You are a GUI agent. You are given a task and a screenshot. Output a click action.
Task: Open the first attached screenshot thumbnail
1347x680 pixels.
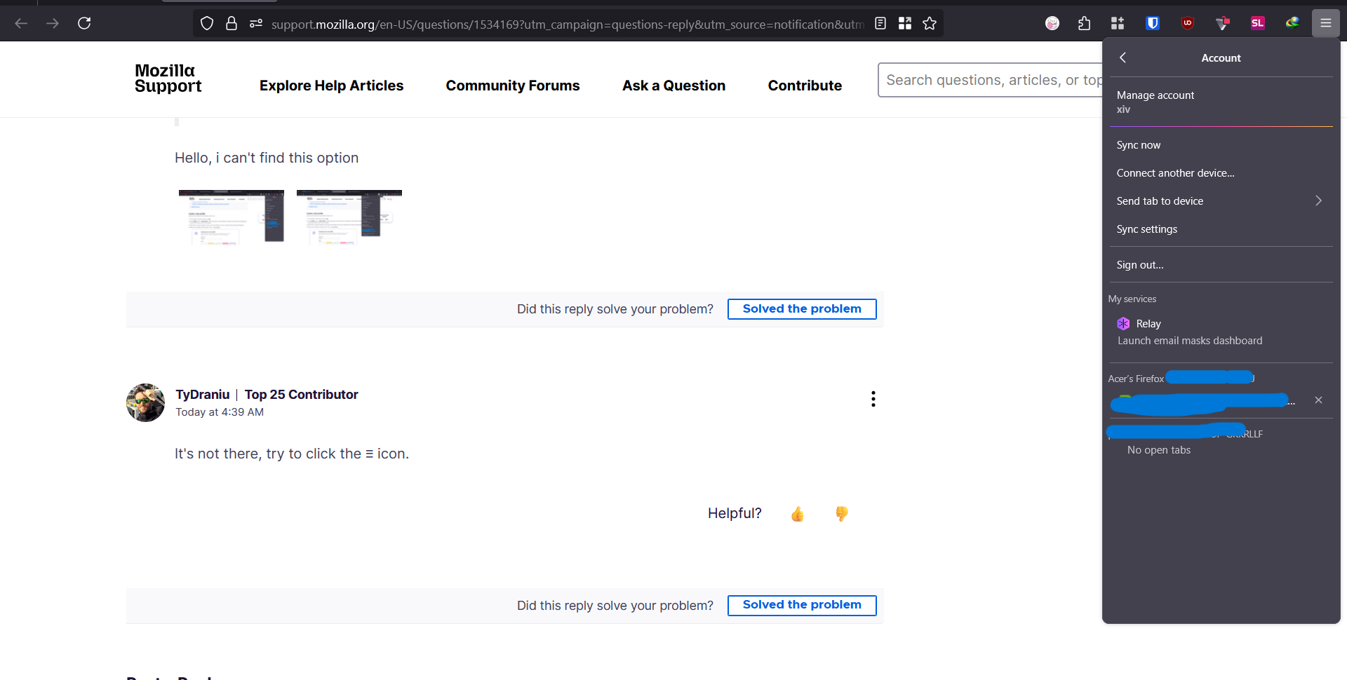tap(232, 217)
